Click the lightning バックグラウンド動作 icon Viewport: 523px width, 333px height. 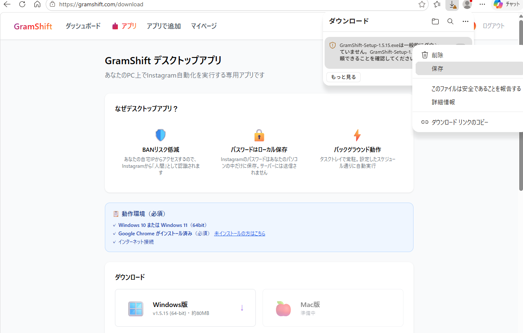(357, 135)
